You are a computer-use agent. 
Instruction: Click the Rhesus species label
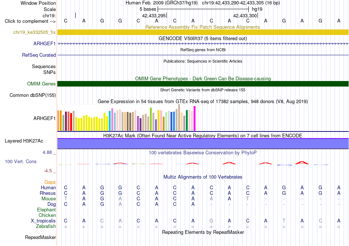click(48, 193)
